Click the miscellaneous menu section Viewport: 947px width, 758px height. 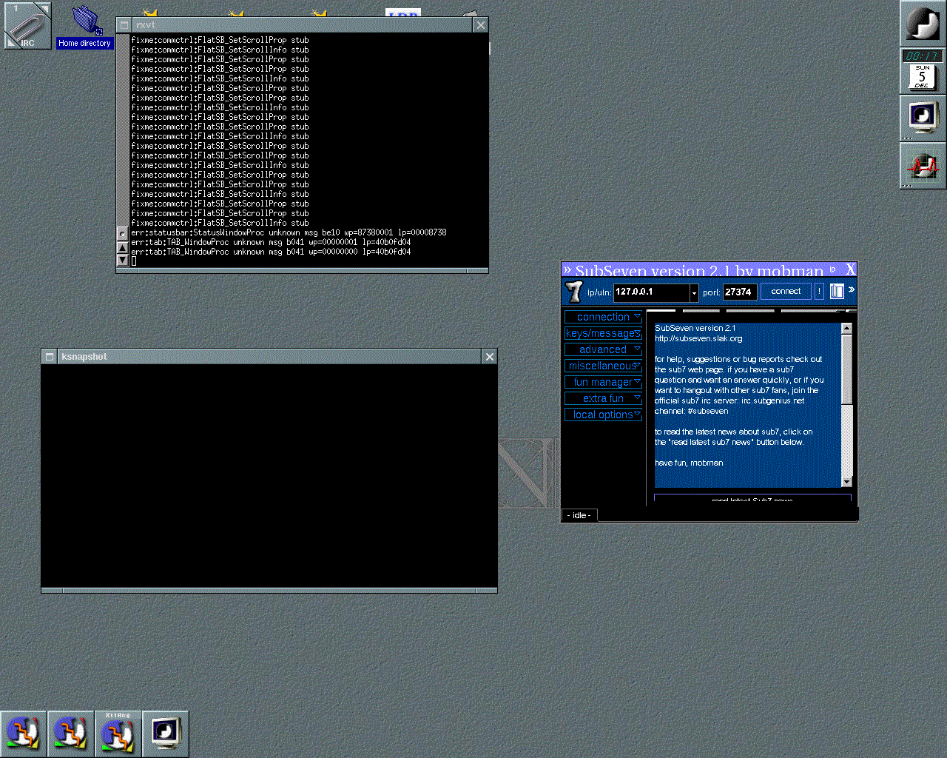point(603,366)
